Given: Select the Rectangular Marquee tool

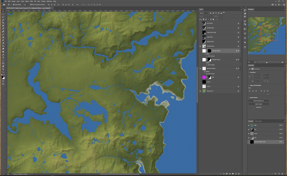Looking at the screenshot, I should coord(3,14).
